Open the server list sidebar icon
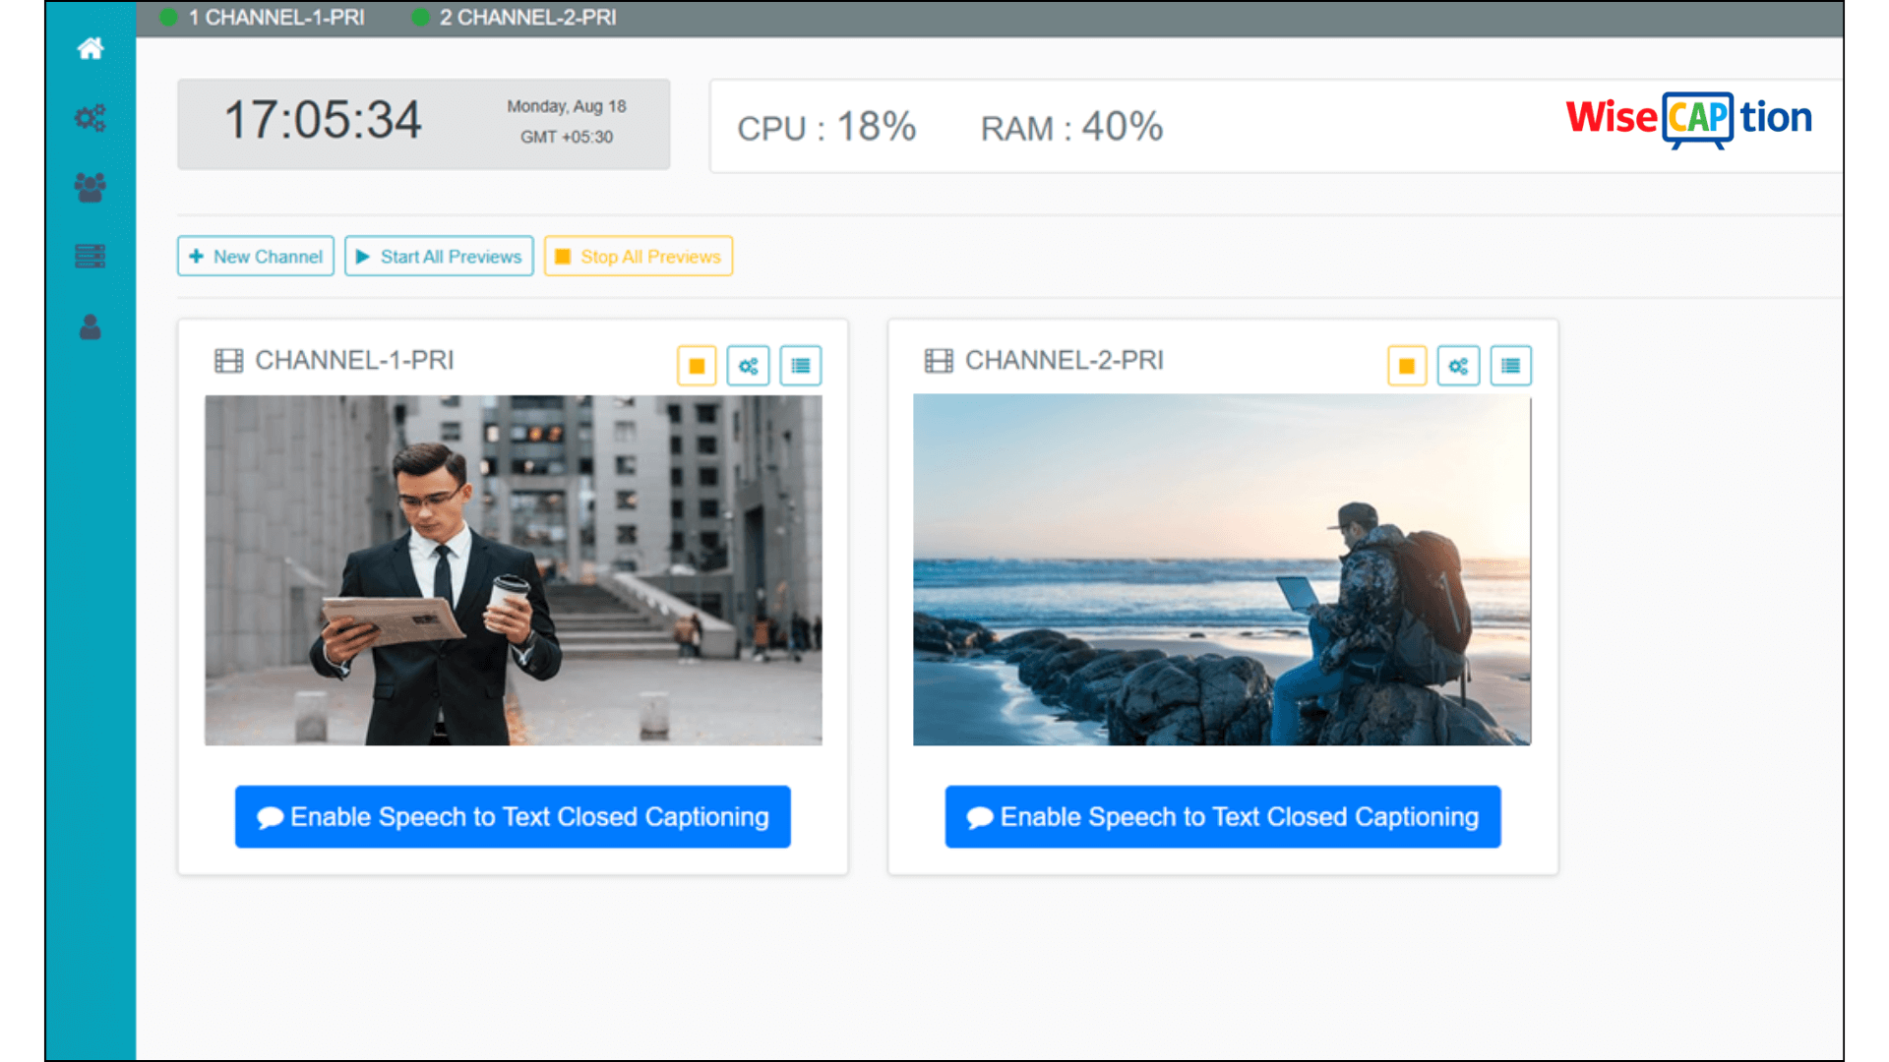1889x1062 pixels. (x=91, y=257)
